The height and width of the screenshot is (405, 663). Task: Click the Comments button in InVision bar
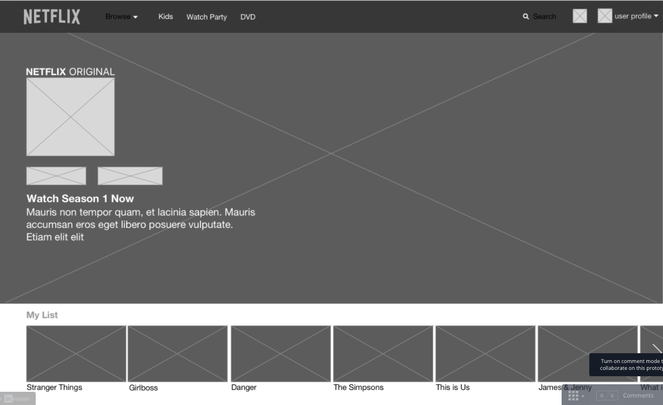coord(638,396)
